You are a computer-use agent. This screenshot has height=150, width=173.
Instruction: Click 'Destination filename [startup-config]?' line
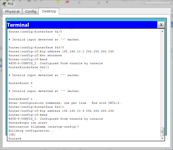click(x=44, y=127)
